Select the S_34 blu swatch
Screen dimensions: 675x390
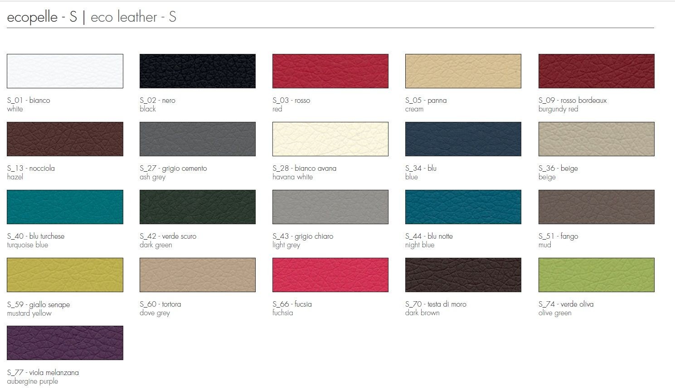point(463,139)
